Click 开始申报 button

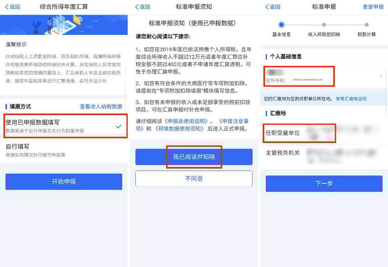coord(64,182)
